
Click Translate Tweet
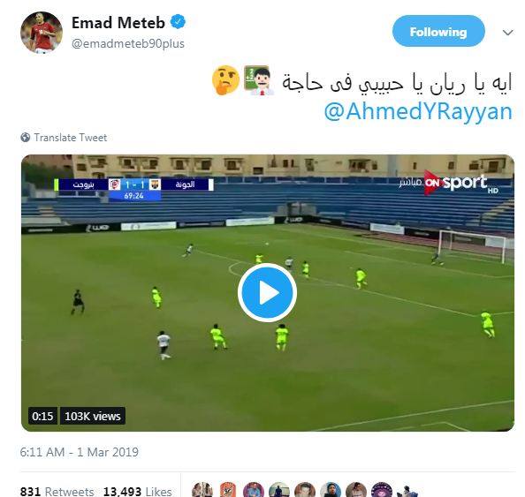(71, 138)
